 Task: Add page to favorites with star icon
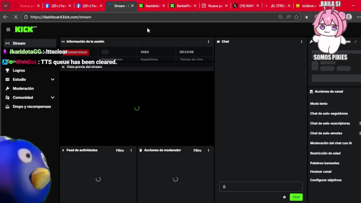coord(296,17)
